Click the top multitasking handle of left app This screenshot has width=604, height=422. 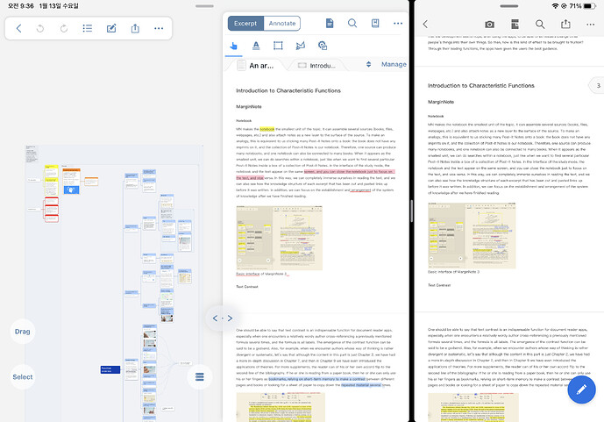pos(204,6)
